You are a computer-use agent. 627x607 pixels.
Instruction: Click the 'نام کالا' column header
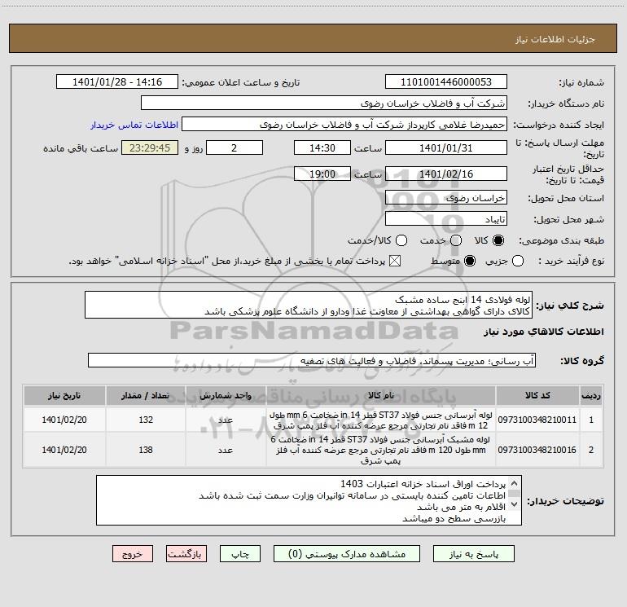click(x=381, y=395)
